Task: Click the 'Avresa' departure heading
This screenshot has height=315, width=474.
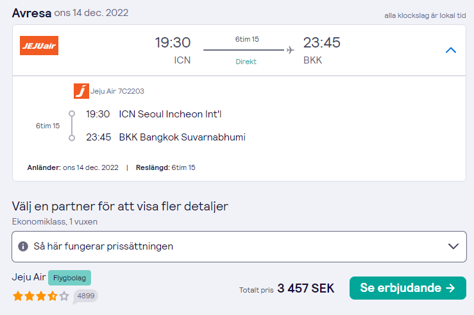Action: click(x=31, y=12)
